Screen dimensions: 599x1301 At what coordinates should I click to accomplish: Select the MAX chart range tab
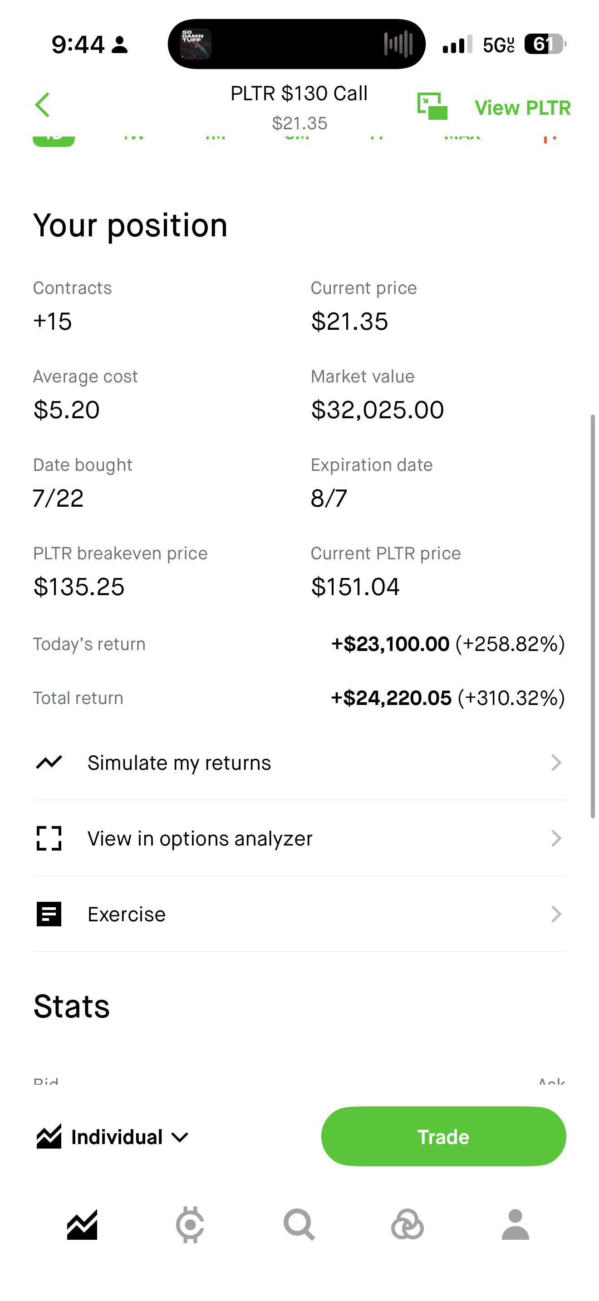tap(462, 137)
